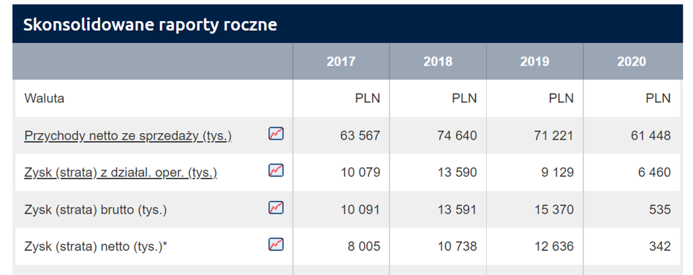Click the 2017 revenue value 63 567
The width and height of the screenshot is (693, 275).
point(360,135)
